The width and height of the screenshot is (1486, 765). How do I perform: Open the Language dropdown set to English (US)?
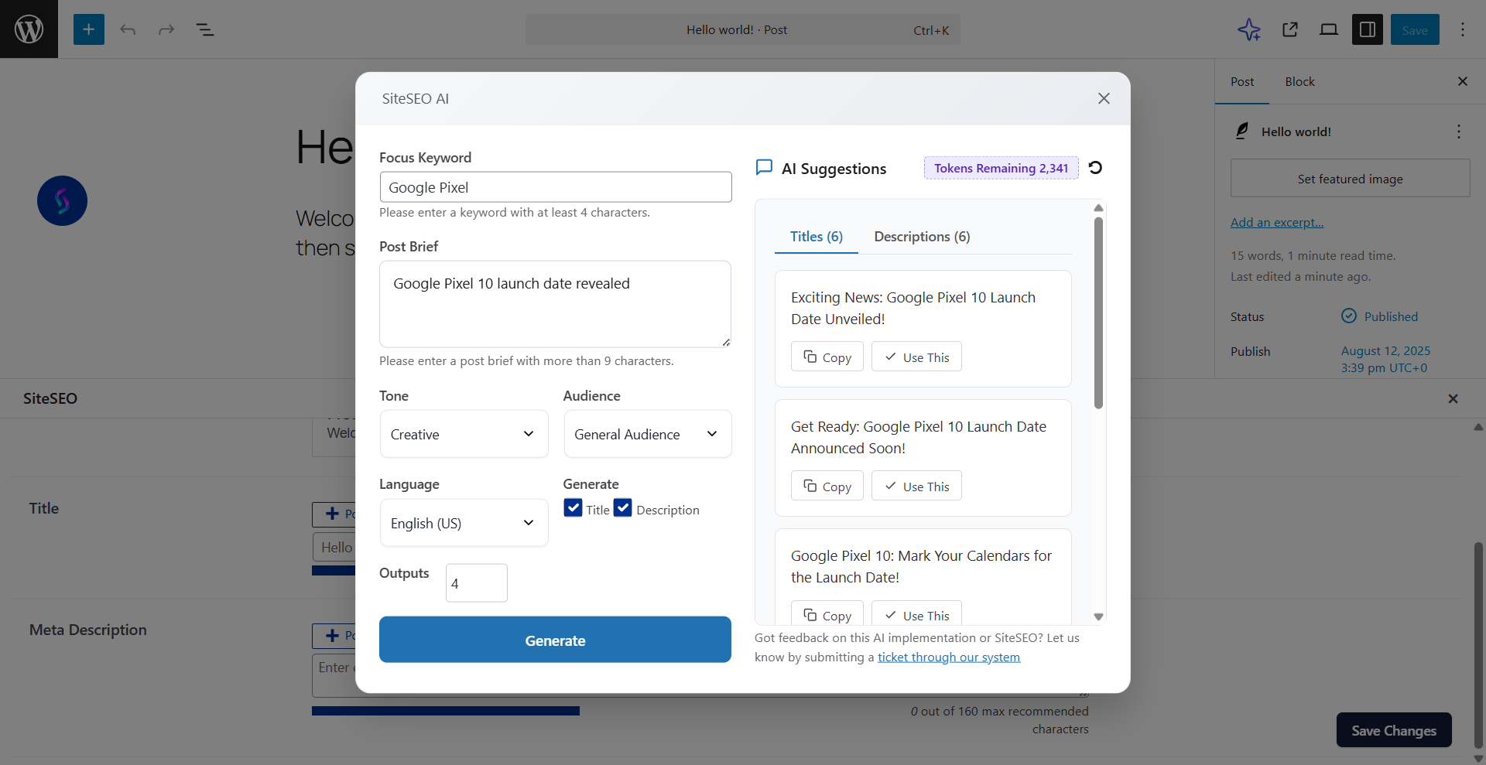click(464, 523)
